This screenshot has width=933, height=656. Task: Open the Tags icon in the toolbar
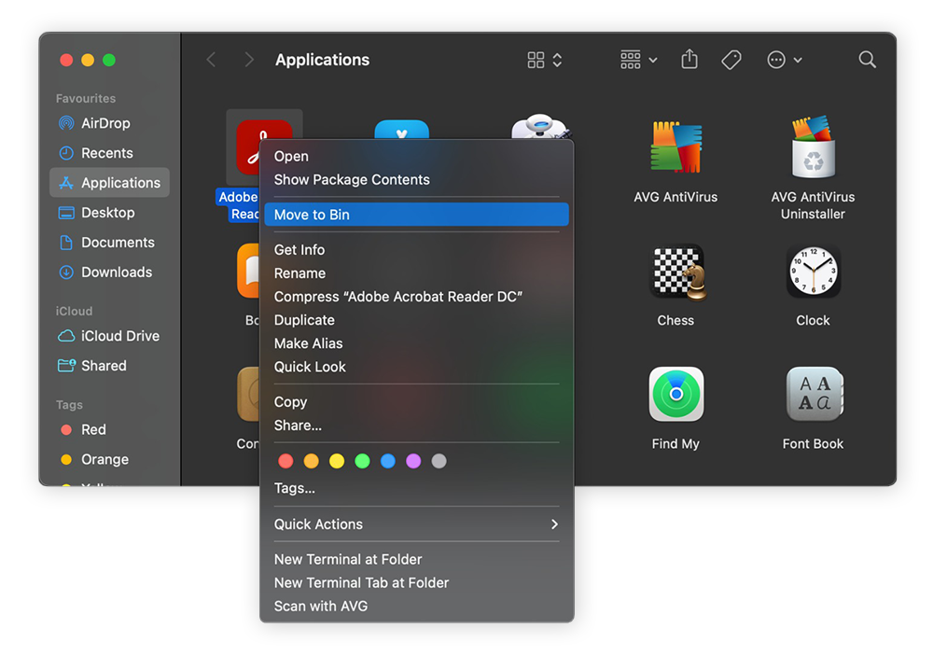[x=731, y=59]
